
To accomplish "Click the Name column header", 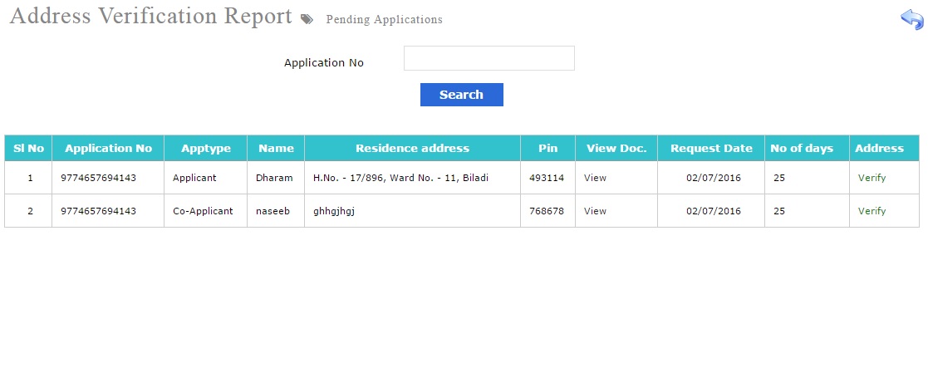I will [276, 148].
